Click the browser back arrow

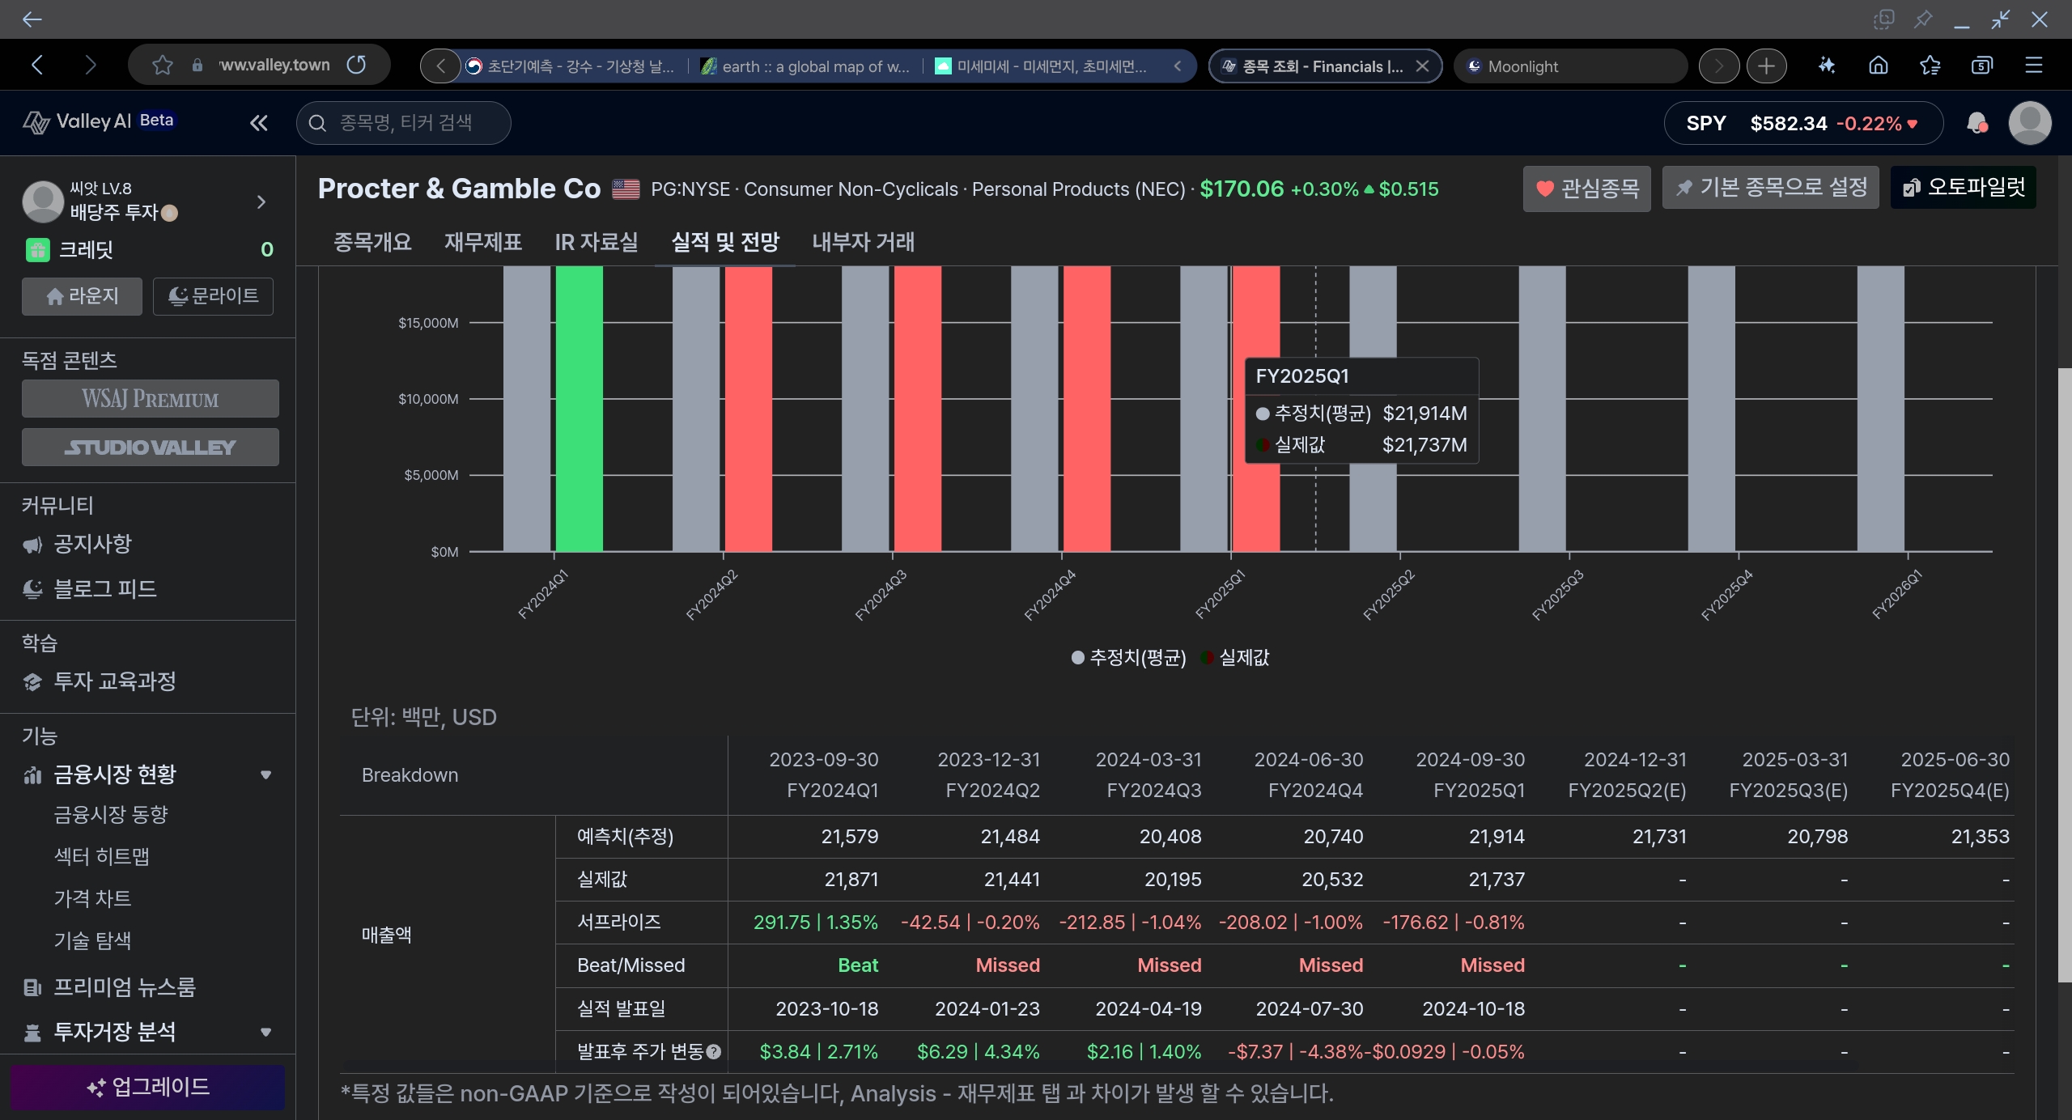click(x=37, y=65)
